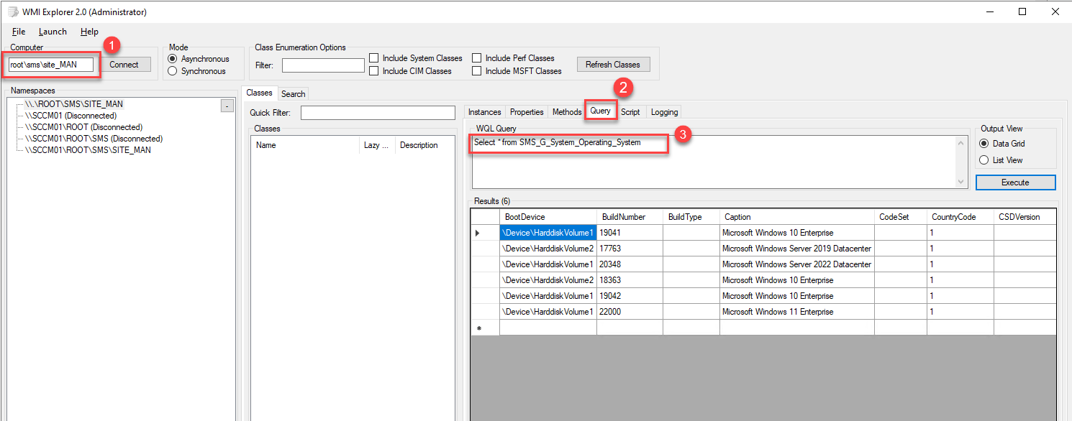Switch to the Instances tab
This screenshot has width=1072, height=421.
(484, 111)
